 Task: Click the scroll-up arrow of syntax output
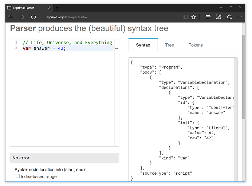tap(236, 60)
